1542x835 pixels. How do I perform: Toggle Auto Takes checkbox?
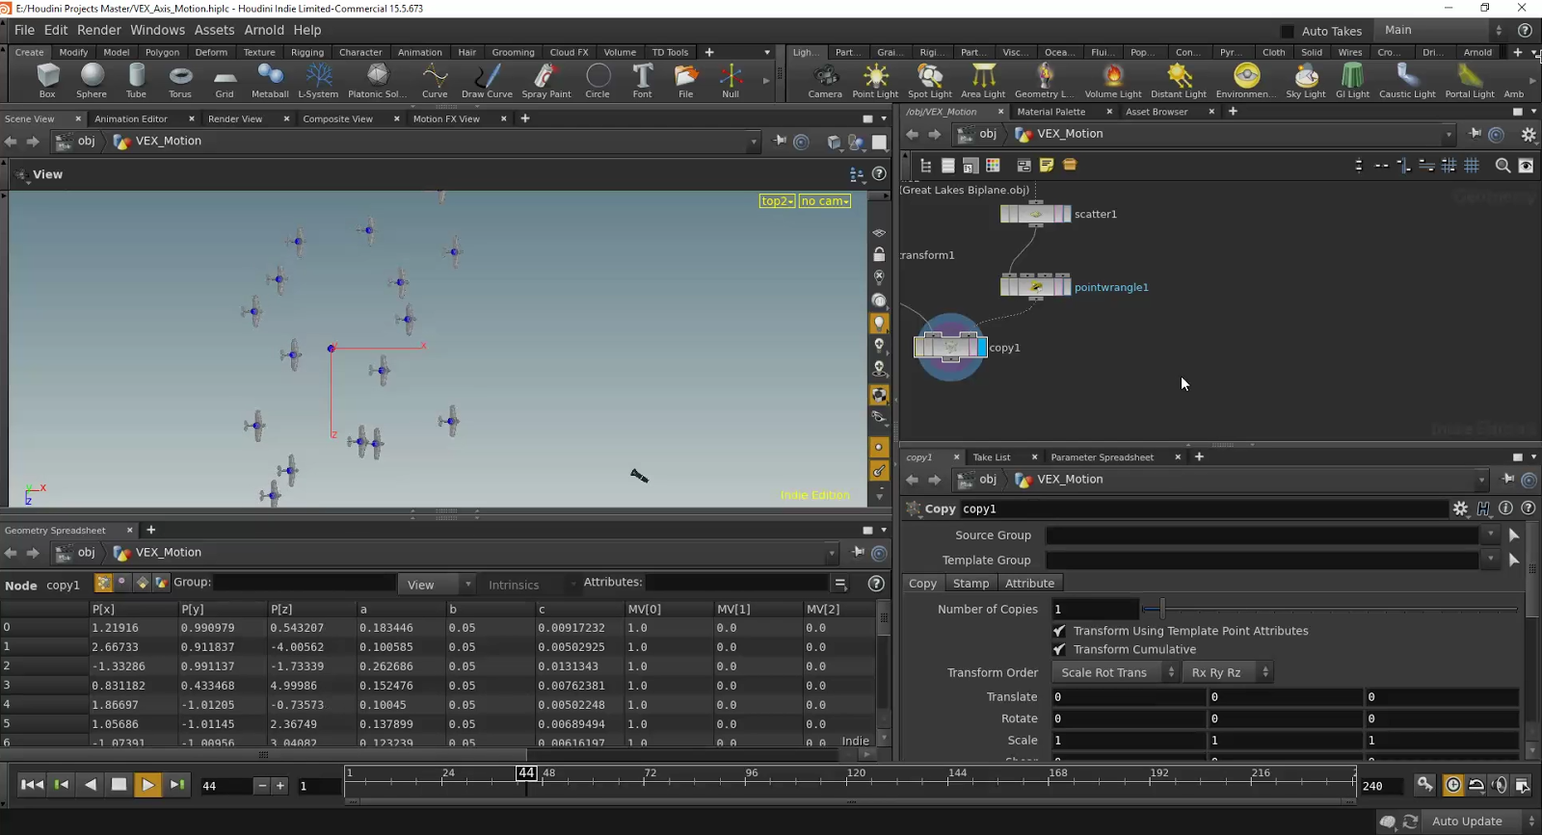click(1288, 31)
